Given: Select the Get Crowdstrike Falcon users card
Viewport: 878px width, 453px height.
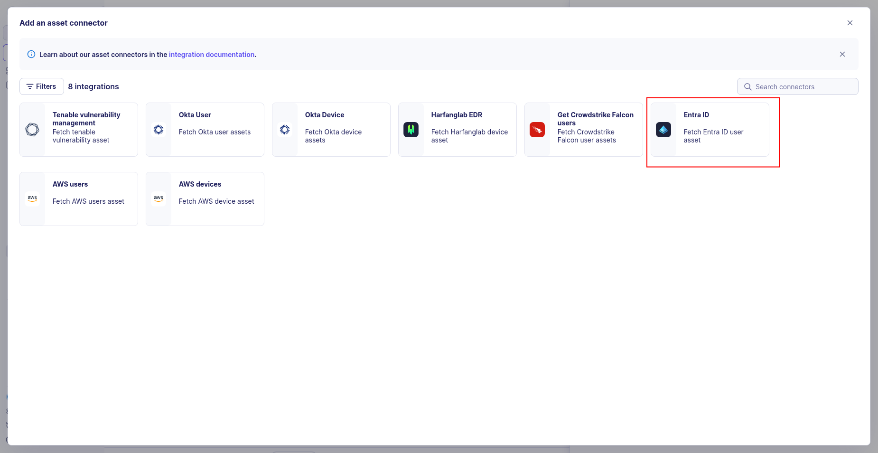Looking at the screenshot, I should pos(583,129).
